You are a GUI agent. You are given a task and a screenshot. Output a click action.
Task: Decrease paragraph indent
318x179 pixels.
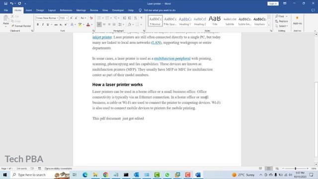tap(125, 18)
